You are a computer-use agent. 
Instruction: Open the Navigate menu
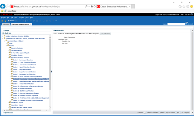(3, 18)
